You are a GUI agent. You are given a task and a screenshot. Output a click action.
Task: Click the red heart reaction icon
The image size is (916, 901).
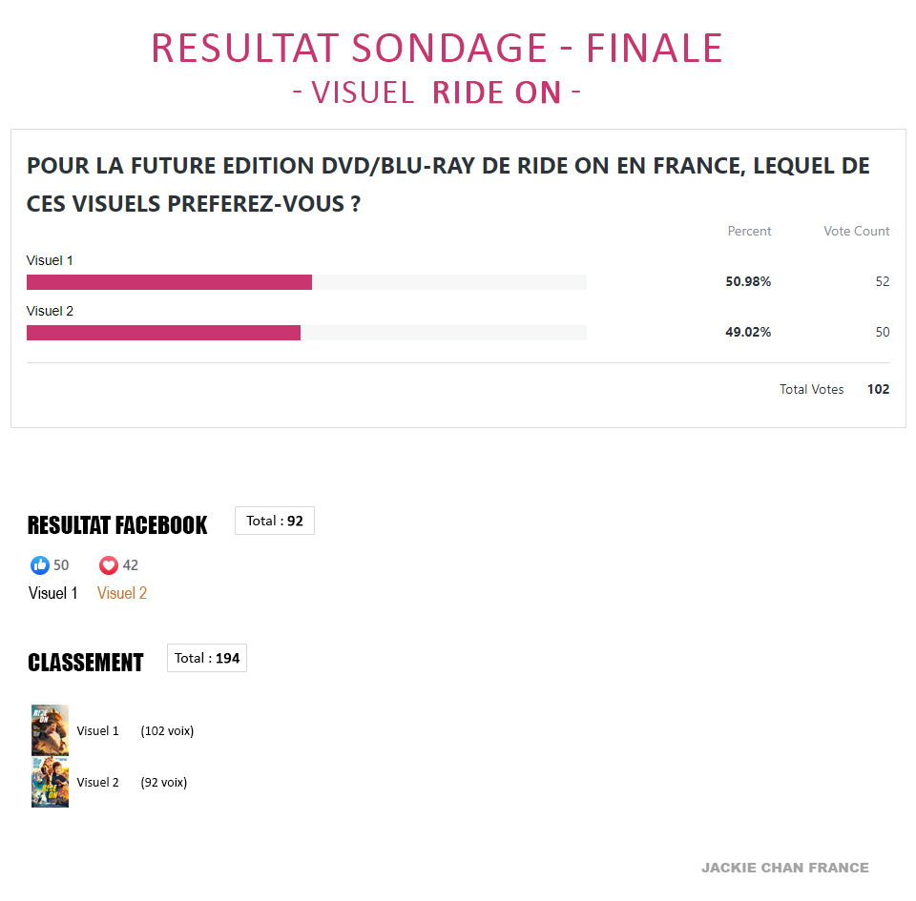[109, 564]
